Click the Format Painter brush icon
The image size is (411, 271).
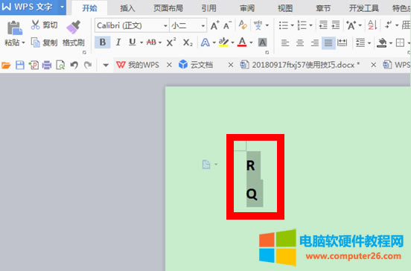73,28
